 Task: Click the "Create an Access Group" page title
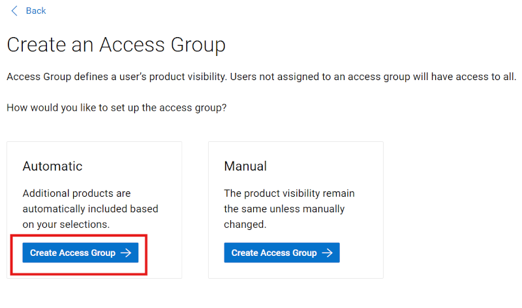click(116, 45)
